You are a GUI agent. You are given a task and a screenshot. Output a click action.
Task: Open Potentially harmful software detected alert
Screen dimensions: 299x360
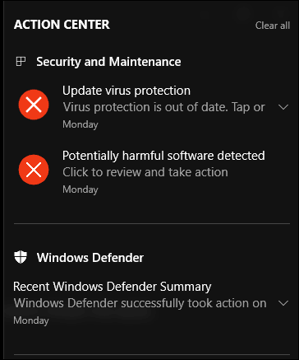tap(163, 156)
